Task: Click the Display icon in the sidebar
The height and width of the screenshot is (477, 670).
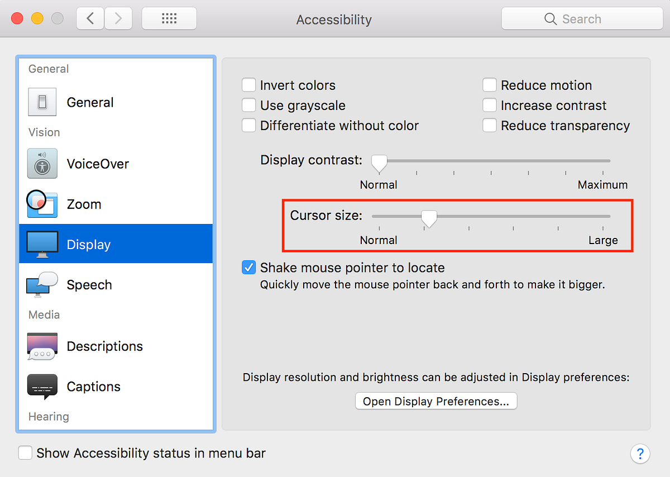Action: 42,244
